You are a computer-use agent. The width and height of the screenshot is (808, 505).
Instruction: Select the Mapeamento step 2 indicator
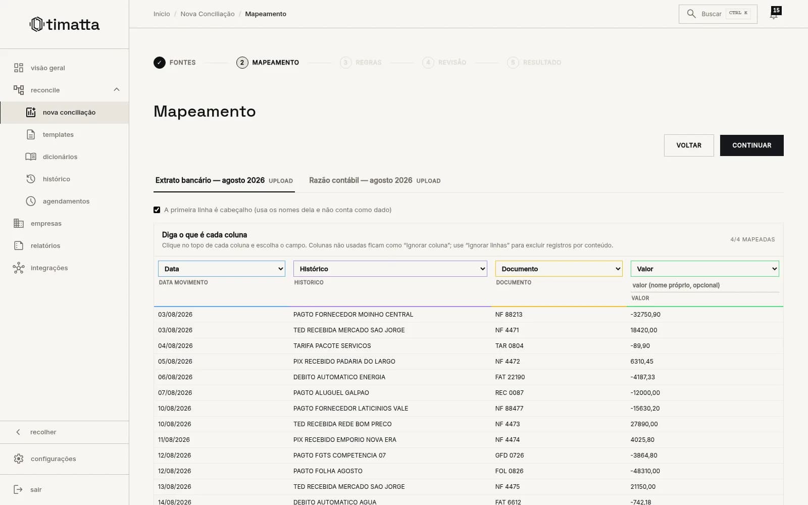click(242, 63)
